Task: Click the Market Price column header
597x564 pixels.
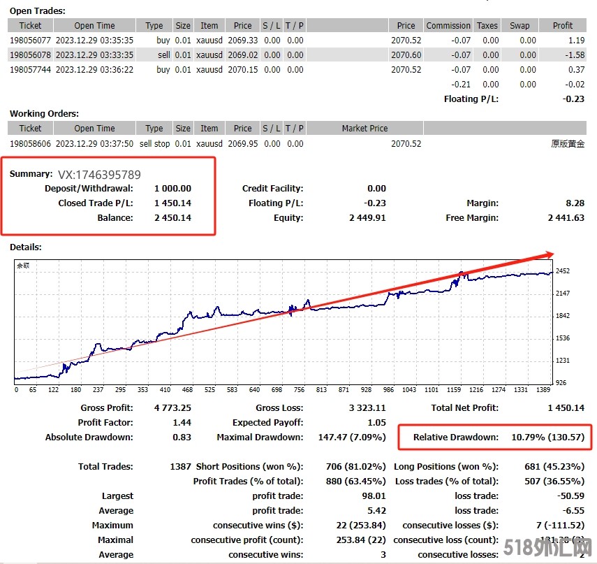Action: coord(364,129)
